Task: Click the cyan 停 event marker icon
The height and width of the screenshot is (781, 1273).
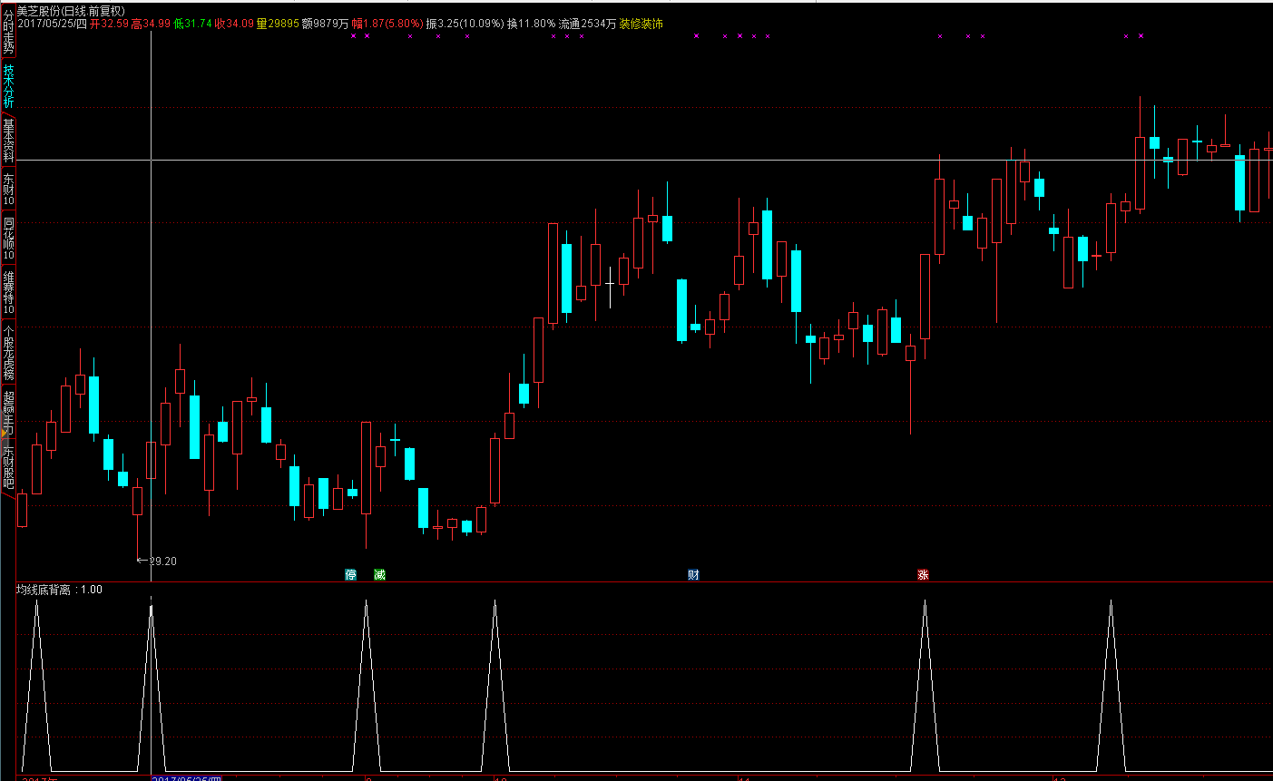Action: pos(351,574)
